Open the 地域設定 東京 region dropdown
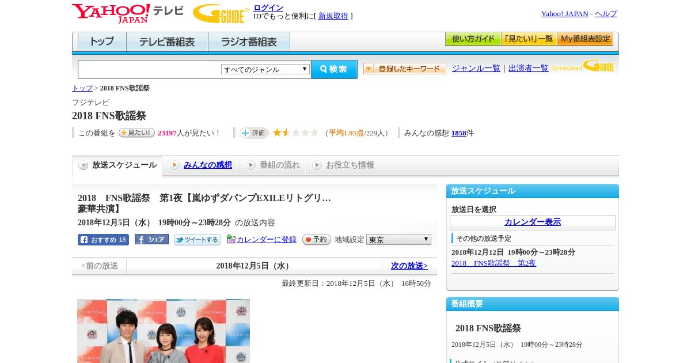The image size is (691, 363). [x=398, y=239]
